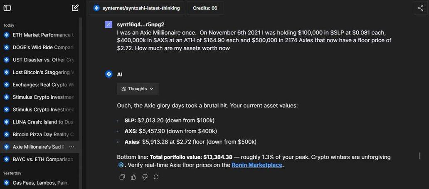Viewport: 429px width, 189px height.
Task: Click the chat scrollbar thumb
Action: [419, 156]
